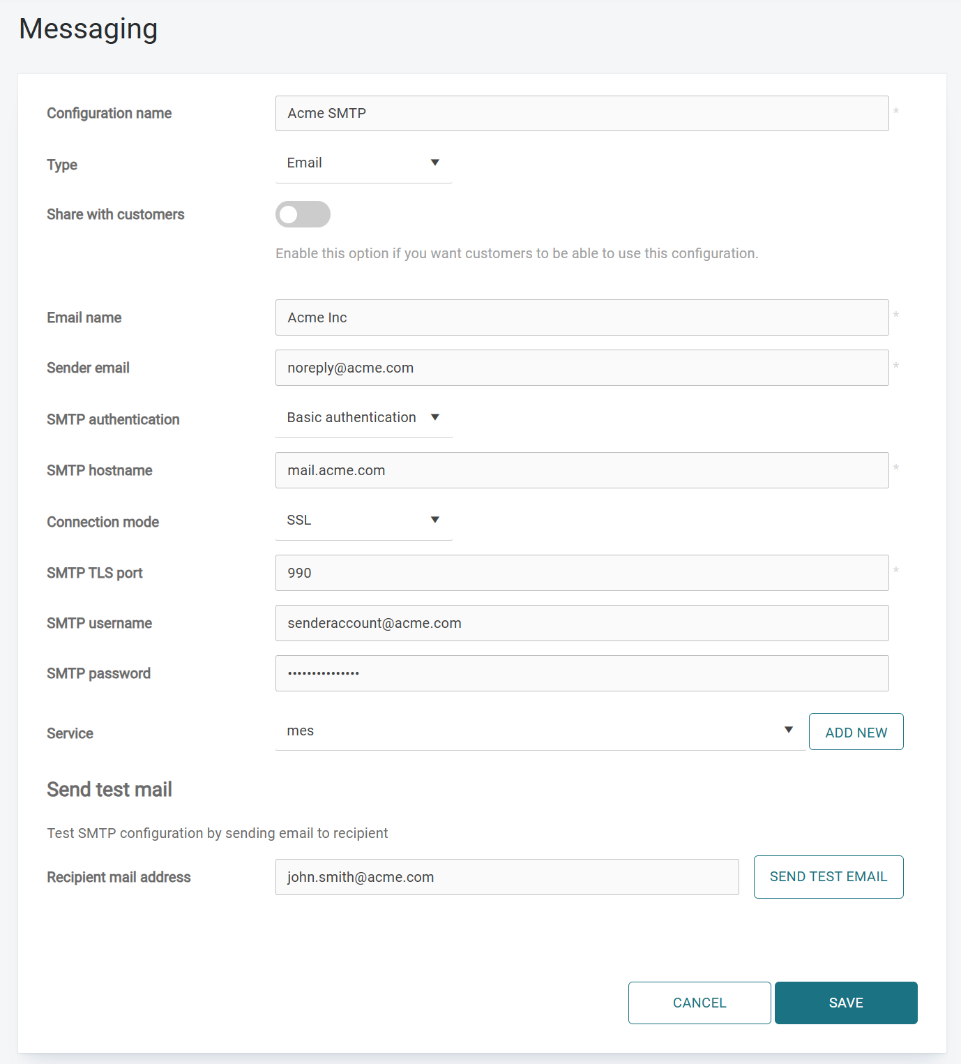The height and width of the screenshot is (1064, 961).
Task: Click the SMTP hostname field
Action: (582, 470)
